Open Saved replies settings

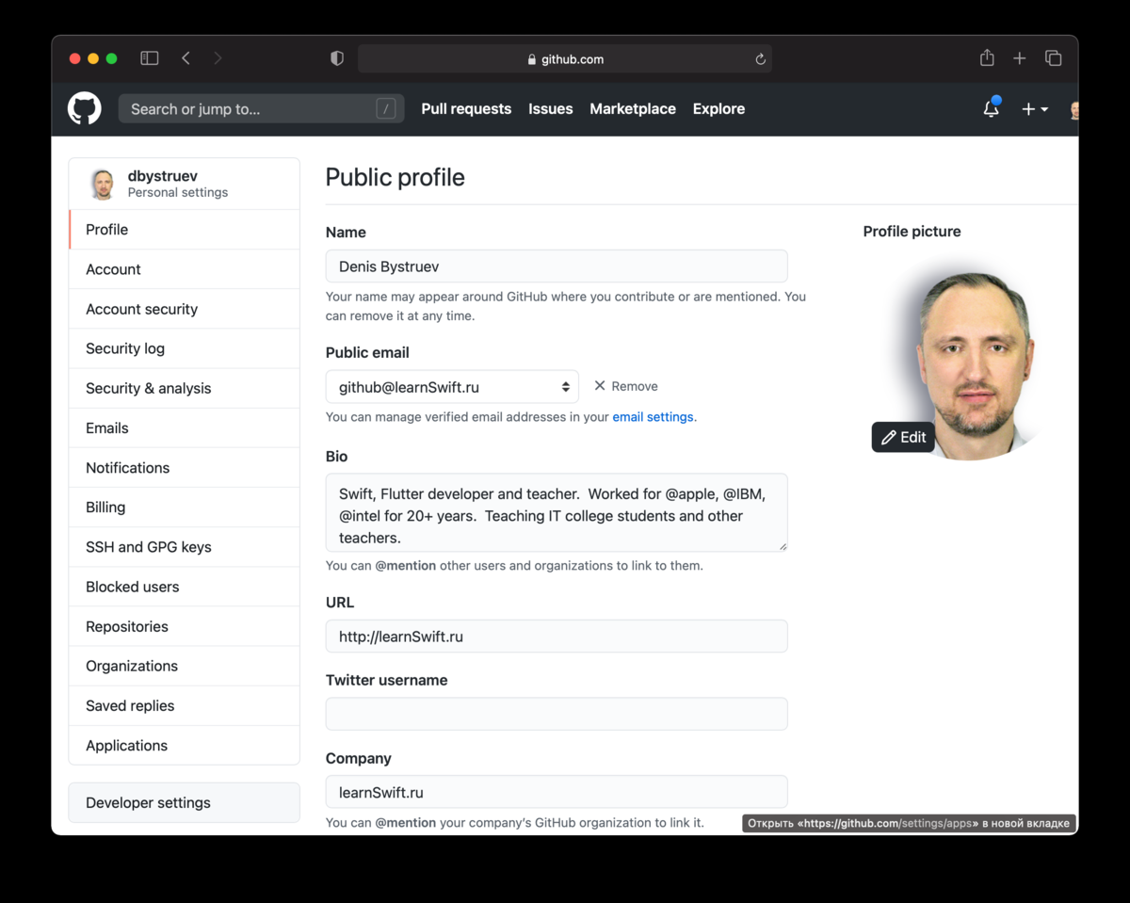tap(185, 705)
